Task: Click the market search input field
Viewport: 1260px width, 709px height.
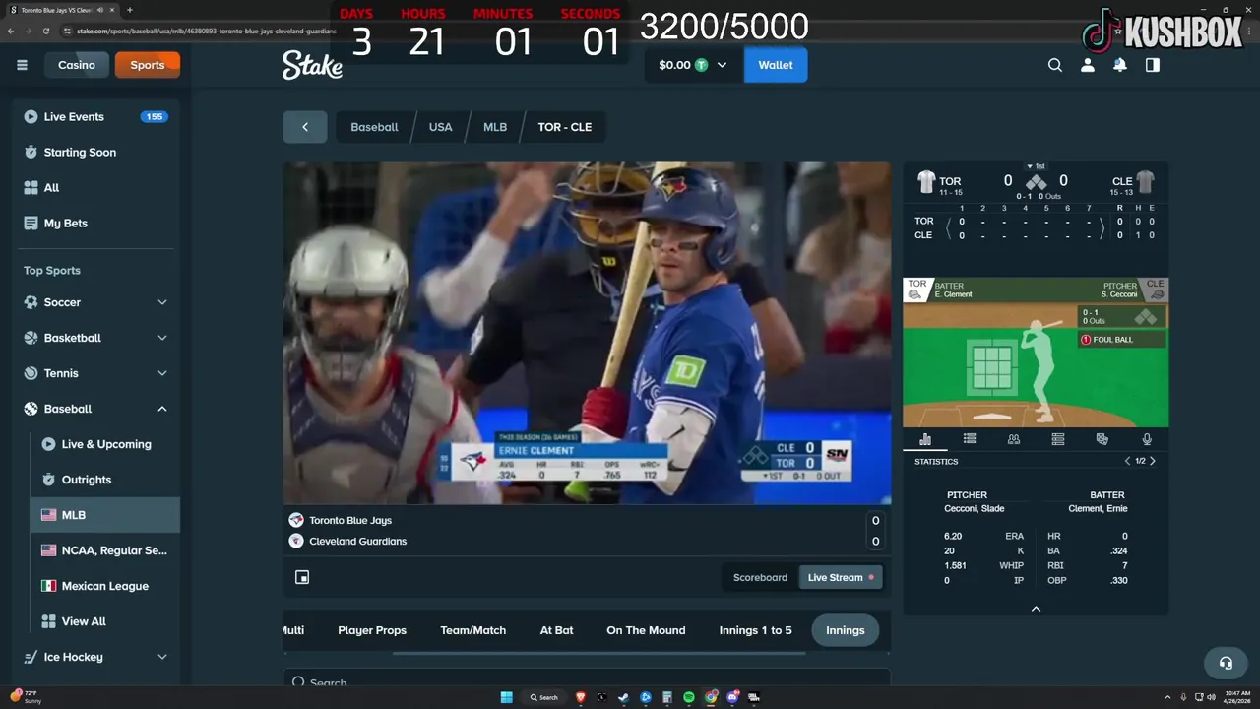Action: (x=587, y=681)
